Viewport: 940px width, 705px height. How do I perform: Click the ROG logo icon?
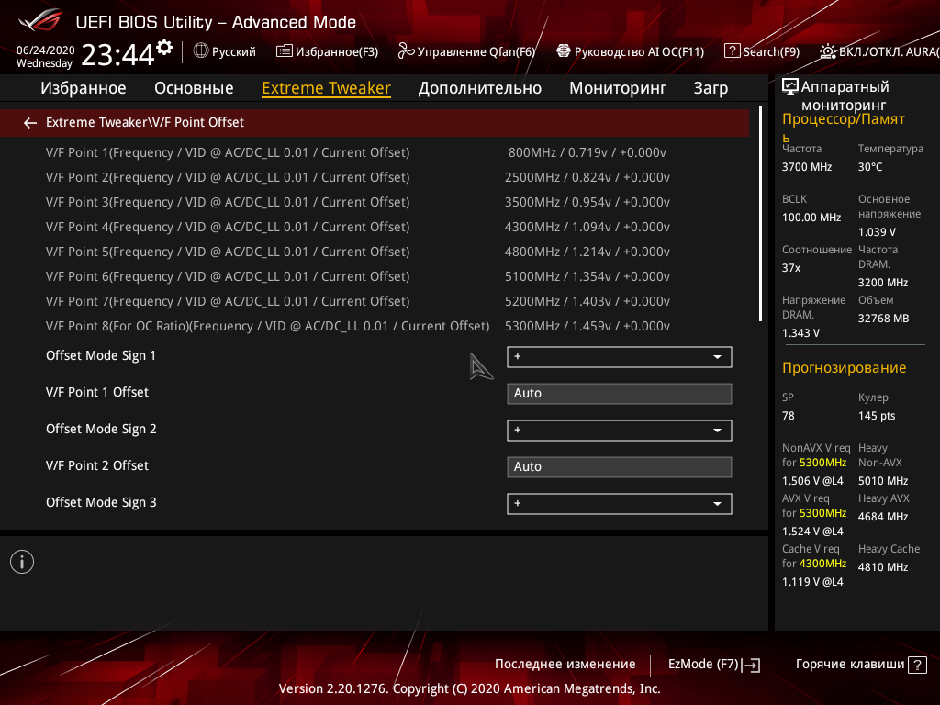40,20
